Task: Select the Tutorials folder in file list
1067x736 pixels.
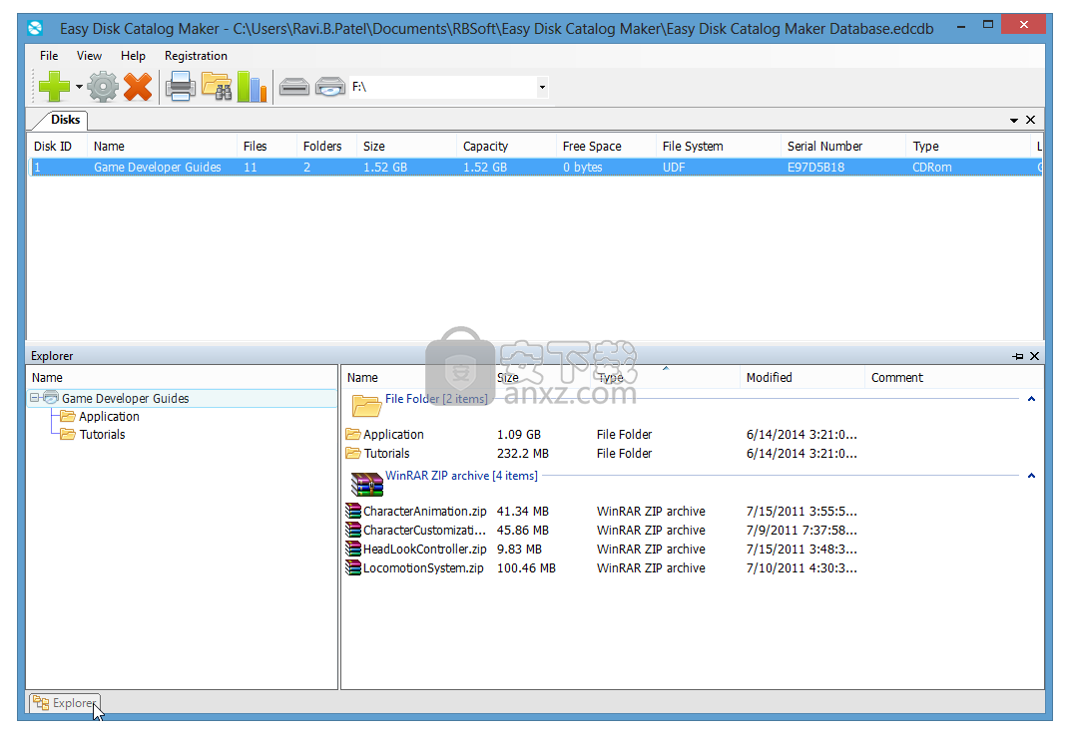Action: (x=386, y=454)
